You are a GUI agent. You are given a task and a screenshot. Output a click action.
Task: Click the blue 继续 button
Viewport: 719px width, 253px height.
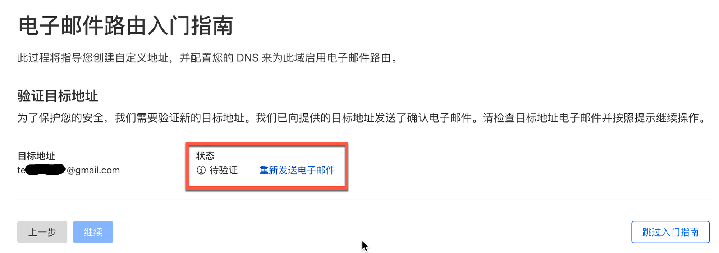click(93, 232)
